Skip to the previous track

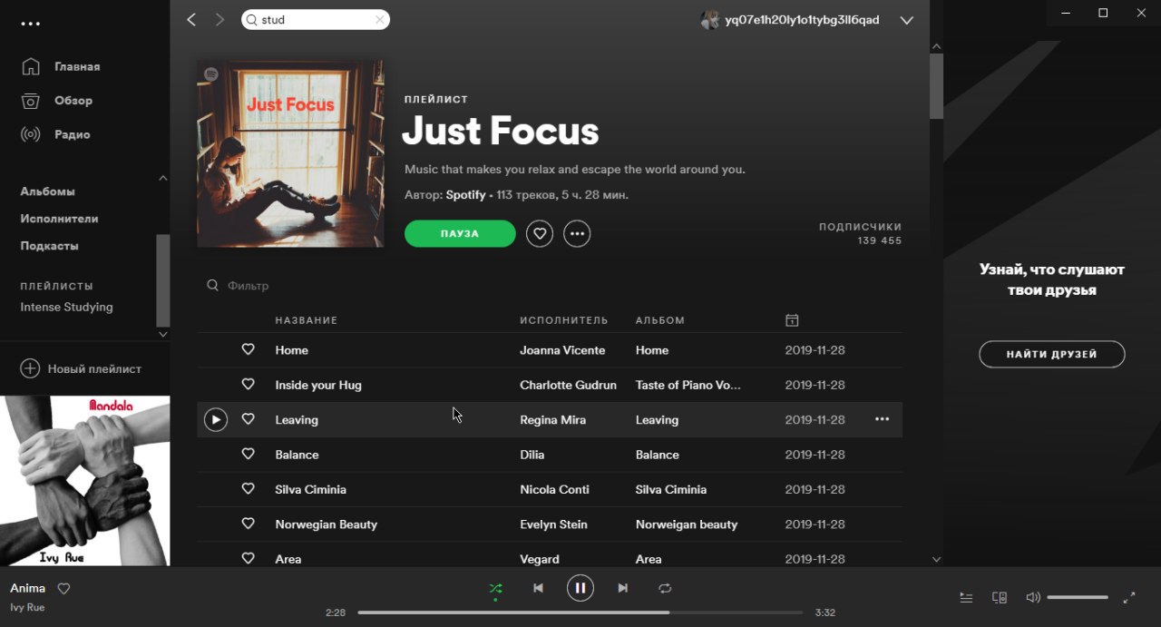538,588
